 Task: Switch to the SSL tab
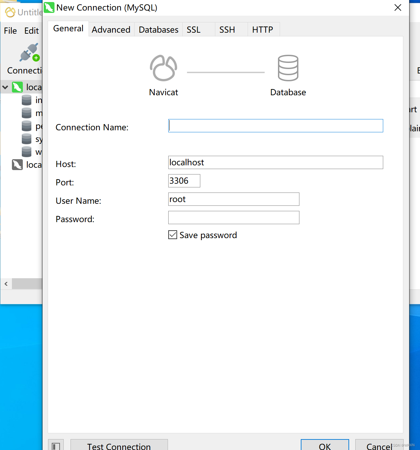[199, 30]
